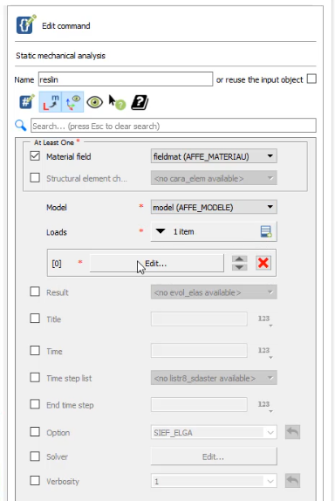Click the magnifier search icon
335x501 pixels.
21,126
